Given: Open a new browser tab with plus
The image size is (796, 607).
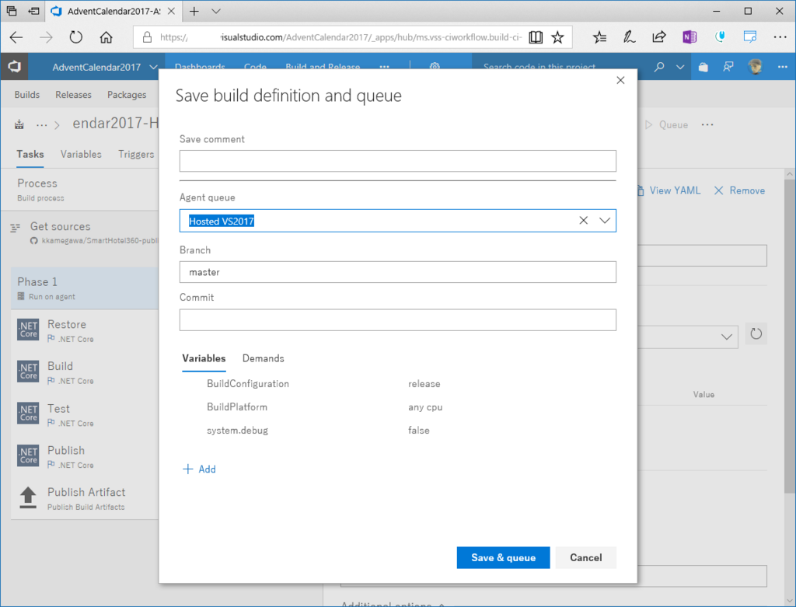Looking at the screenshot, I should 194,11.
